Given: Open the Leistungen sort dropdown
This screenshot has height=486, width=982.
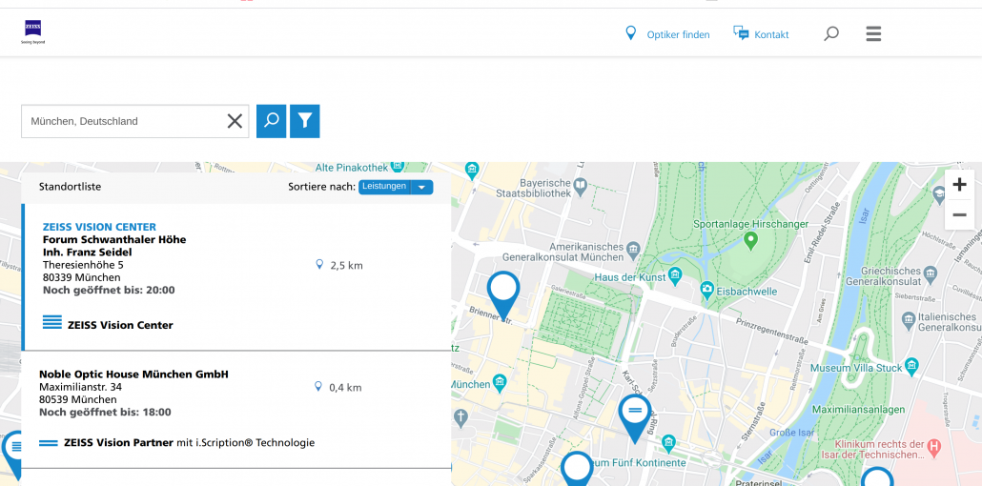Looking at the screenshot, I should coord(395,187).
